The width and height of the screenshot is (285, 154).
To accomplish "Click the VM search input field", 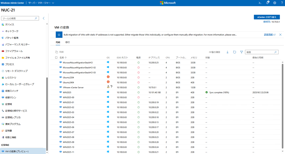I will pyautogui.click(x=260, y=52).
